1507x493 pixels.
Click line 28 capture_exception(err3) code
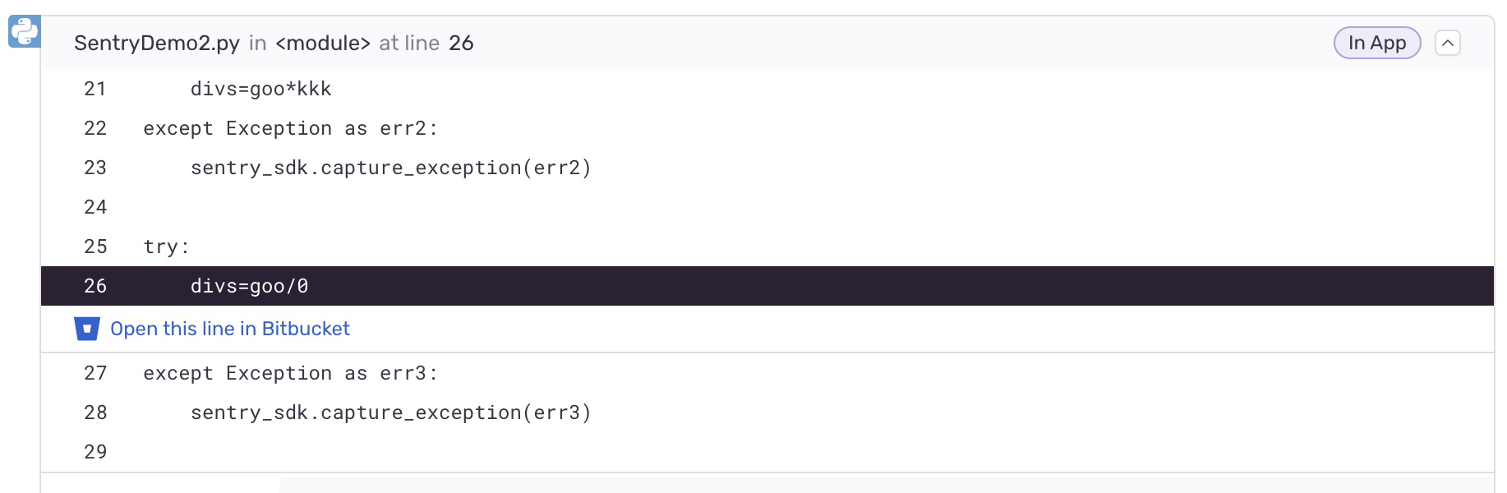pyautogui.click(x=391, y=412)
